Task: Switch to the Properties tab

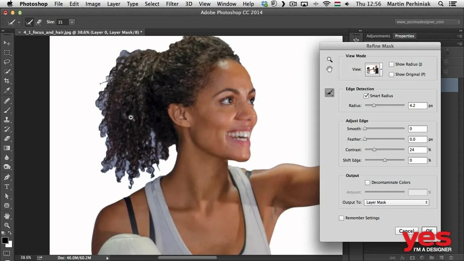Action: pos(405,36)
